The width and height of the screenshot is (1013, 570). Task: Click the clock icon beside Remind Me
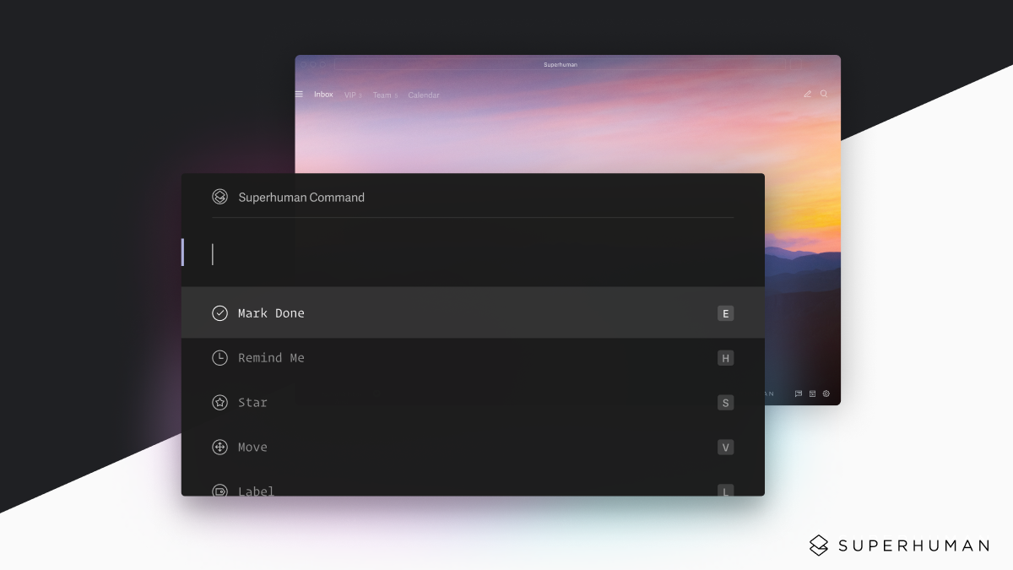click(219, 358)
